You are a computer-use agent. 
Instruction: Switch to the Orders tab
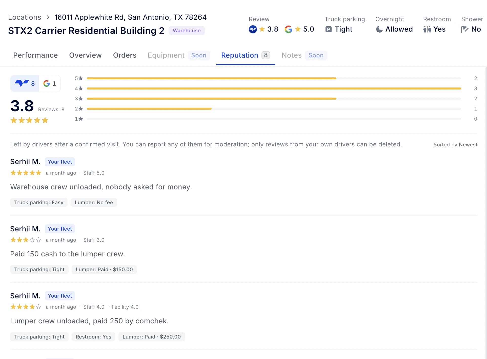(x=125, y=55)
